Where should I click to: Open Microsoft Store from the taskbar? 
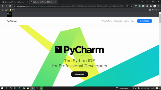(x=28, y=88)
